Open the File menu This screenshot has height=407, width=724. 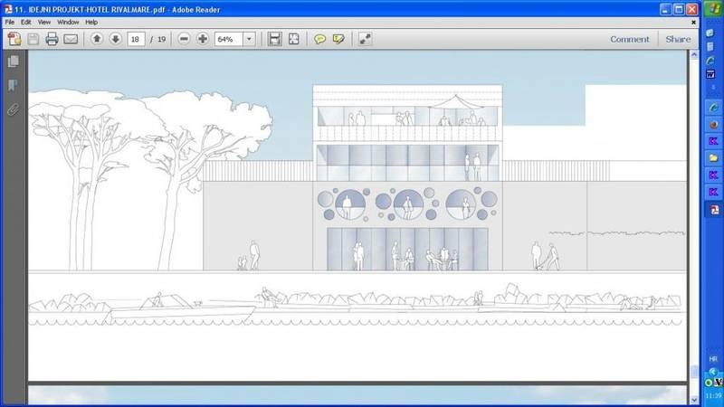coord(10,22)
